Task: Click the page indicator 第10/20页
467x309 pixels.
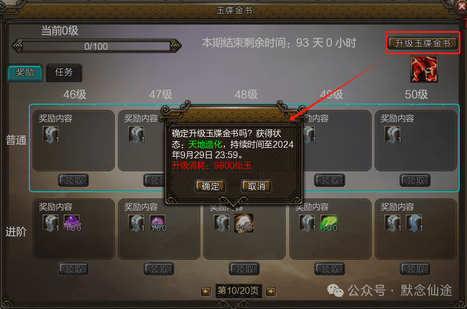Action: [x=238, y=291]
